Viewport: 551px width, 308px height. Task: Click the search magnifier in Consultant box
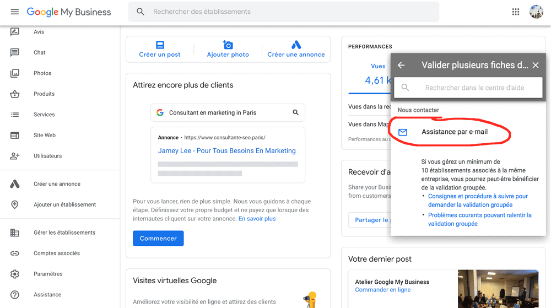pyautogui.click(x=295, y=112)
